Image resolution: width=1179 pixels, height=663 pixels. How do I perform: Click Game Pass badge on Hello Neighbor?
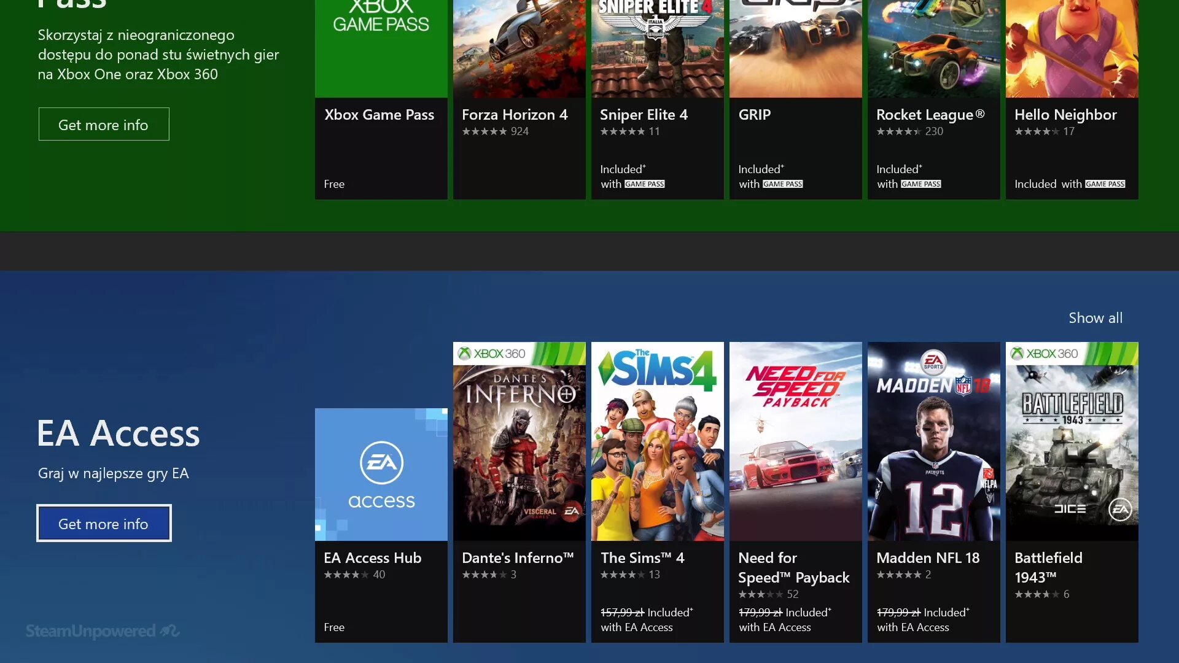coord(1105,184)
